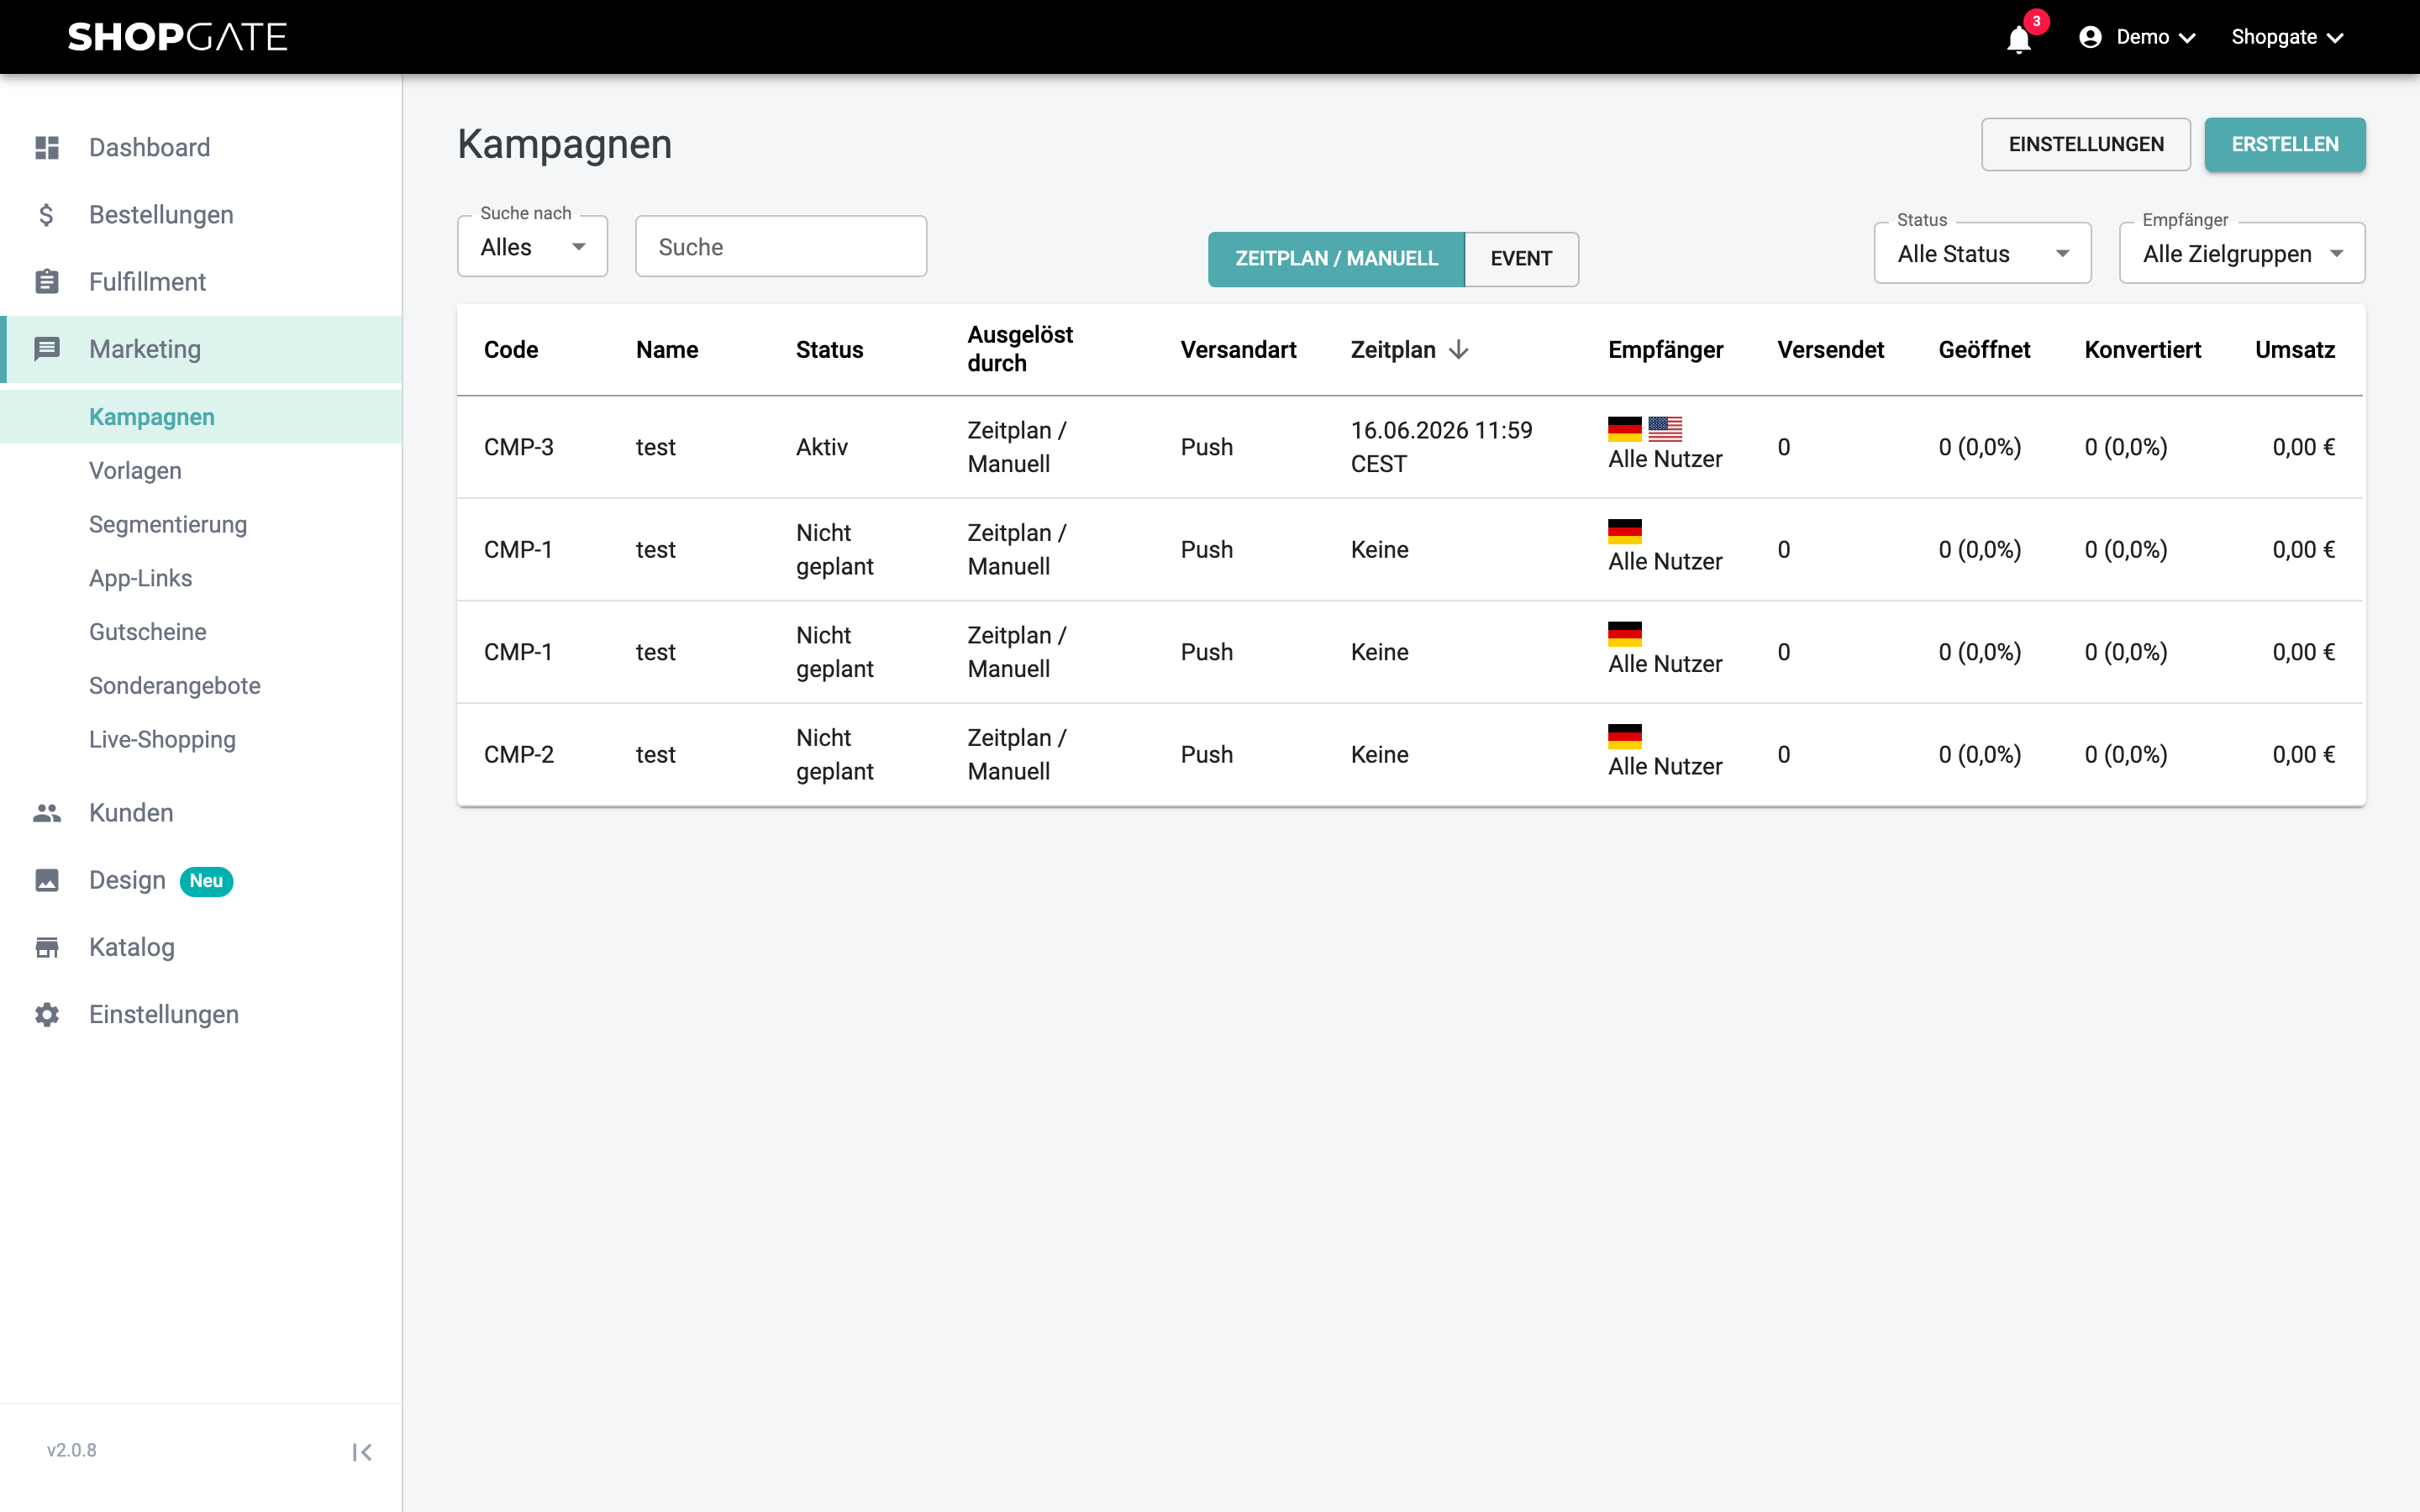The height and width of the screenshot is (1512, 2420).
Task: Switch to Zeitplan / Manuell view
Action: coord(1336,259)
